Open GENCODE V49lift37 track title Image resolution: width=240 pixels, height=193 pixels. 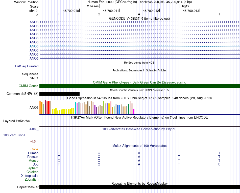139,18
